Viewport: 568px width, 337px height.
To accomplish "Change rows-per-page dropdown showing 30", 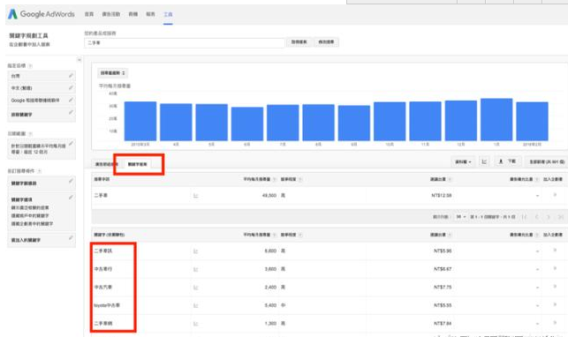I will (x=461, y=217).
